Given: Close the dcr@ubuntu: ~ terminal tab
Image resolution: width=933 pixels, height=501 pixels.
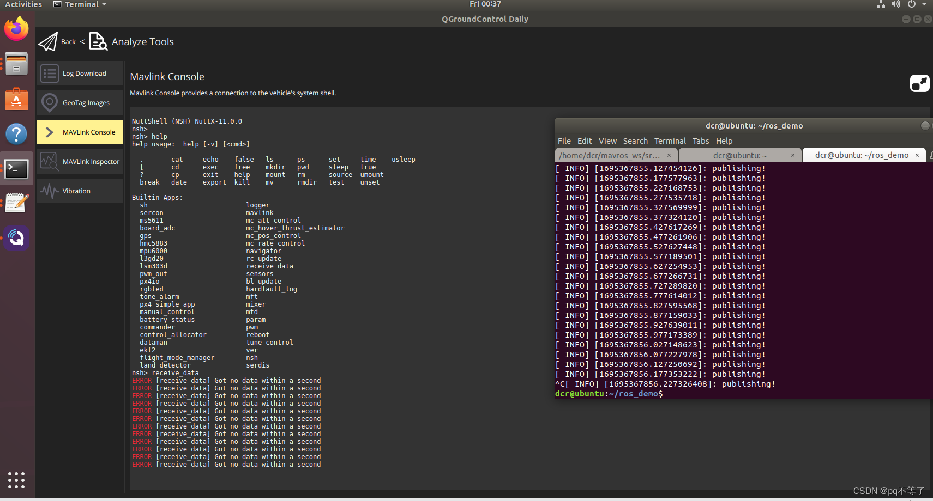Looking at the screenshot, I should [x=793, y=155].
